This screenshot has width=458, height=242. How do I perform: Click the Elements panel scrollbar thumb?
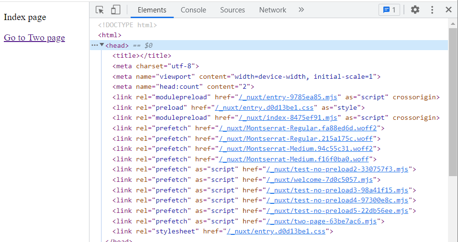point(453,102)
